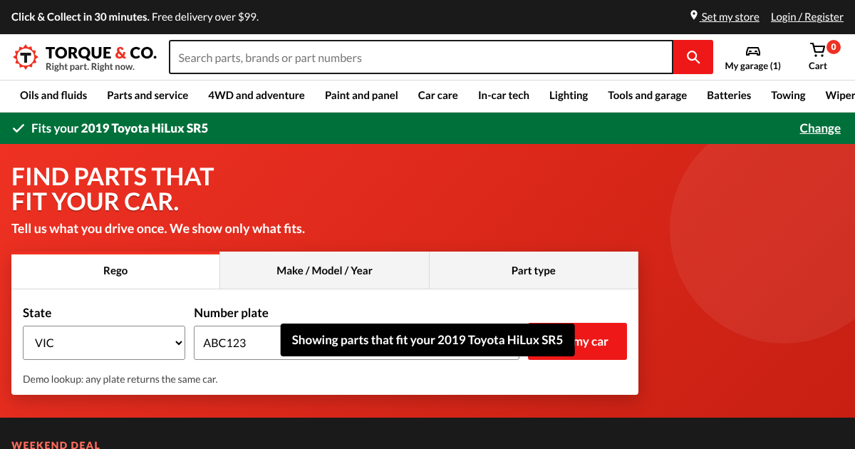Focus the parts search input field
The image size is (855, 449).
pos(421,58)
